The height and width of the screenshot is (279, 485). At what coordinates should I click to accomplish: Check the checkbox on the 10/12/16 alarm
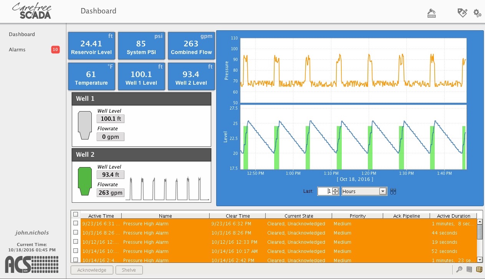click(76, 242)
